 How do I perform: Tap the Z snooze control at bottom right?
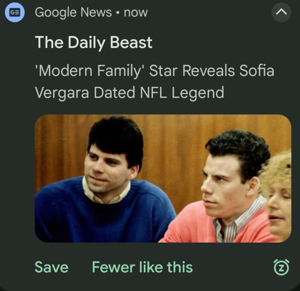pos(281,267)
